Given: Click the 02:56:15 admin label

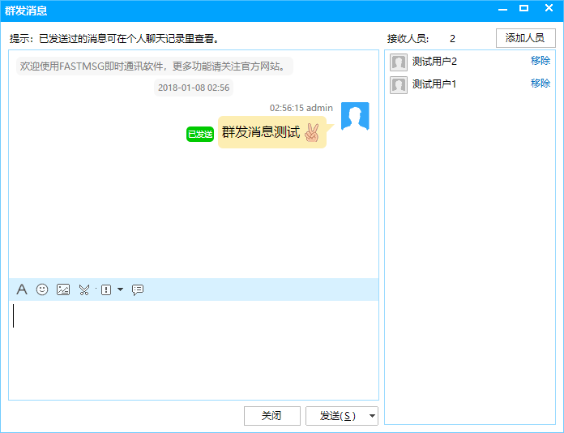Looking at the screenshot, I should coord(301,108).
